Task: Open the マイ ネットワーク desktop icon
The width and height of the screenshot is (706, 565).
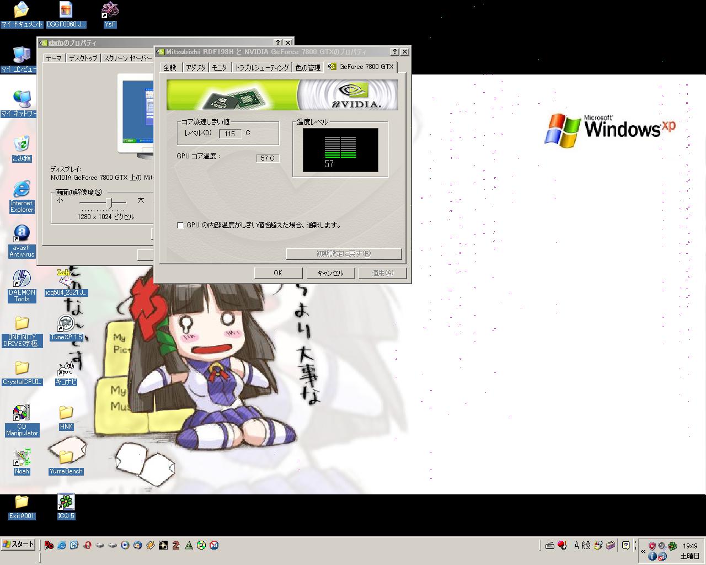Action: pos(21,104)
